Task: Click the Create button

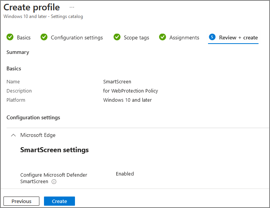Action: (59, 201)
